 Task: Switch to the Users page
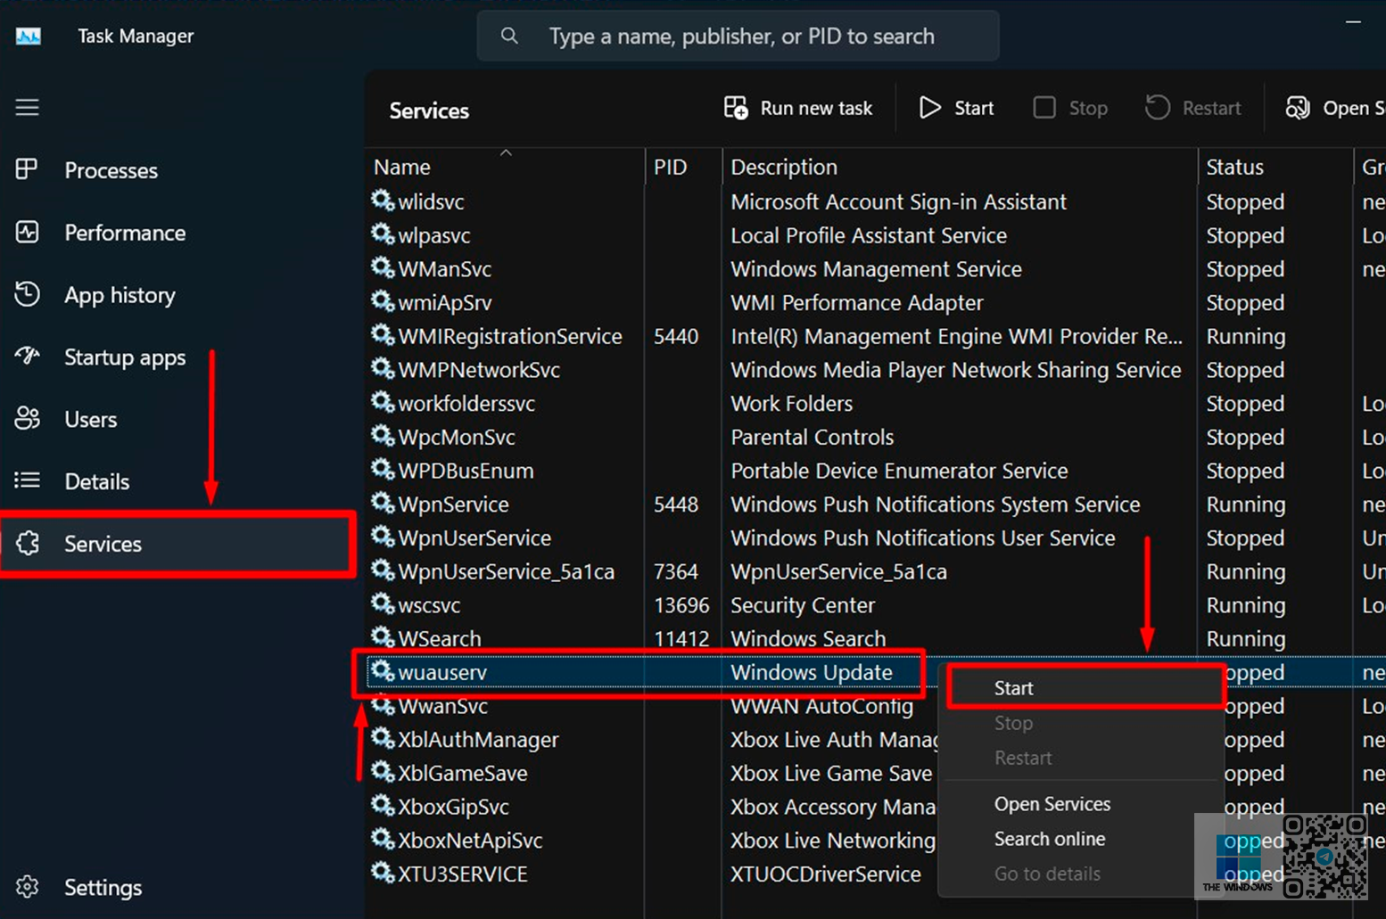(90, 419)
